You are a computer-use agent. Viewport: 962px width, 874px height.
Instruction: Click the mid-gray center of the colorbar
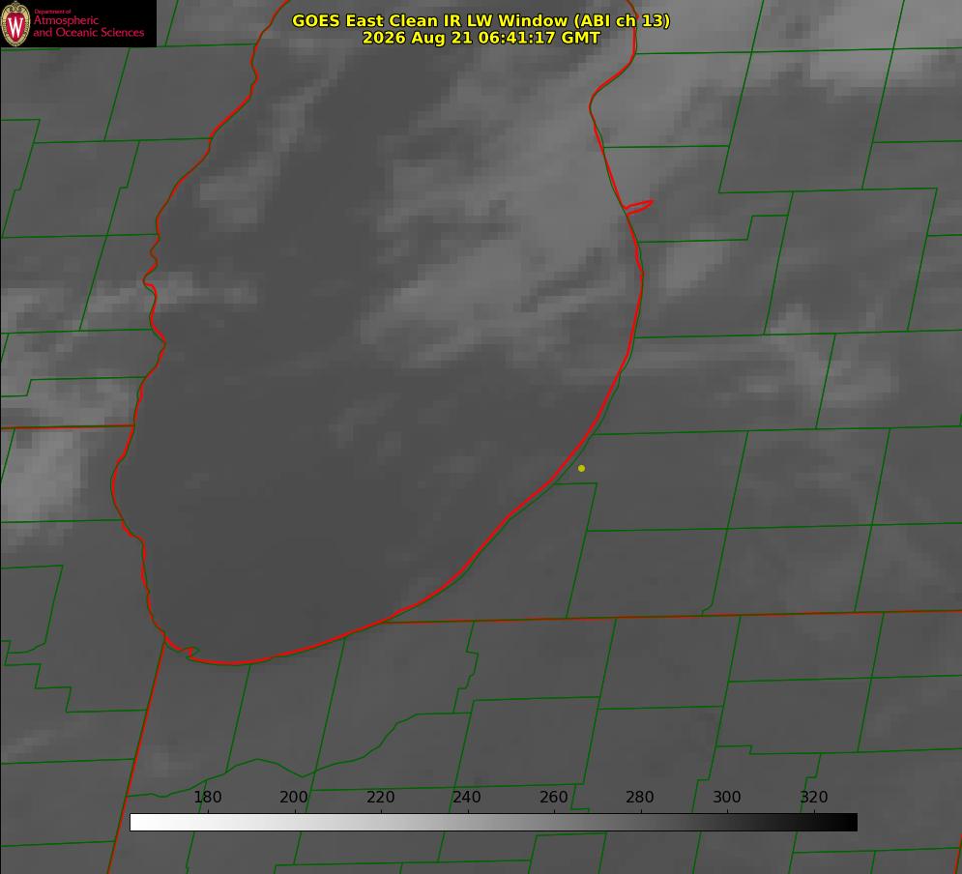(x=493, y=822)
